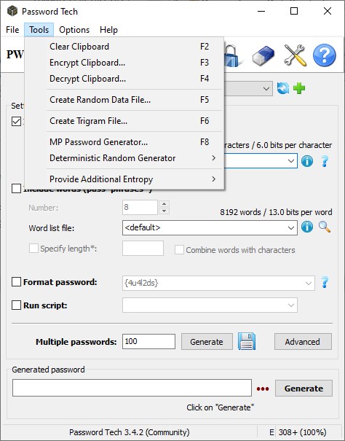The width and height of the screenshot is (345, 441).
Task: Click the words Number input field
Action: (140, 207)
